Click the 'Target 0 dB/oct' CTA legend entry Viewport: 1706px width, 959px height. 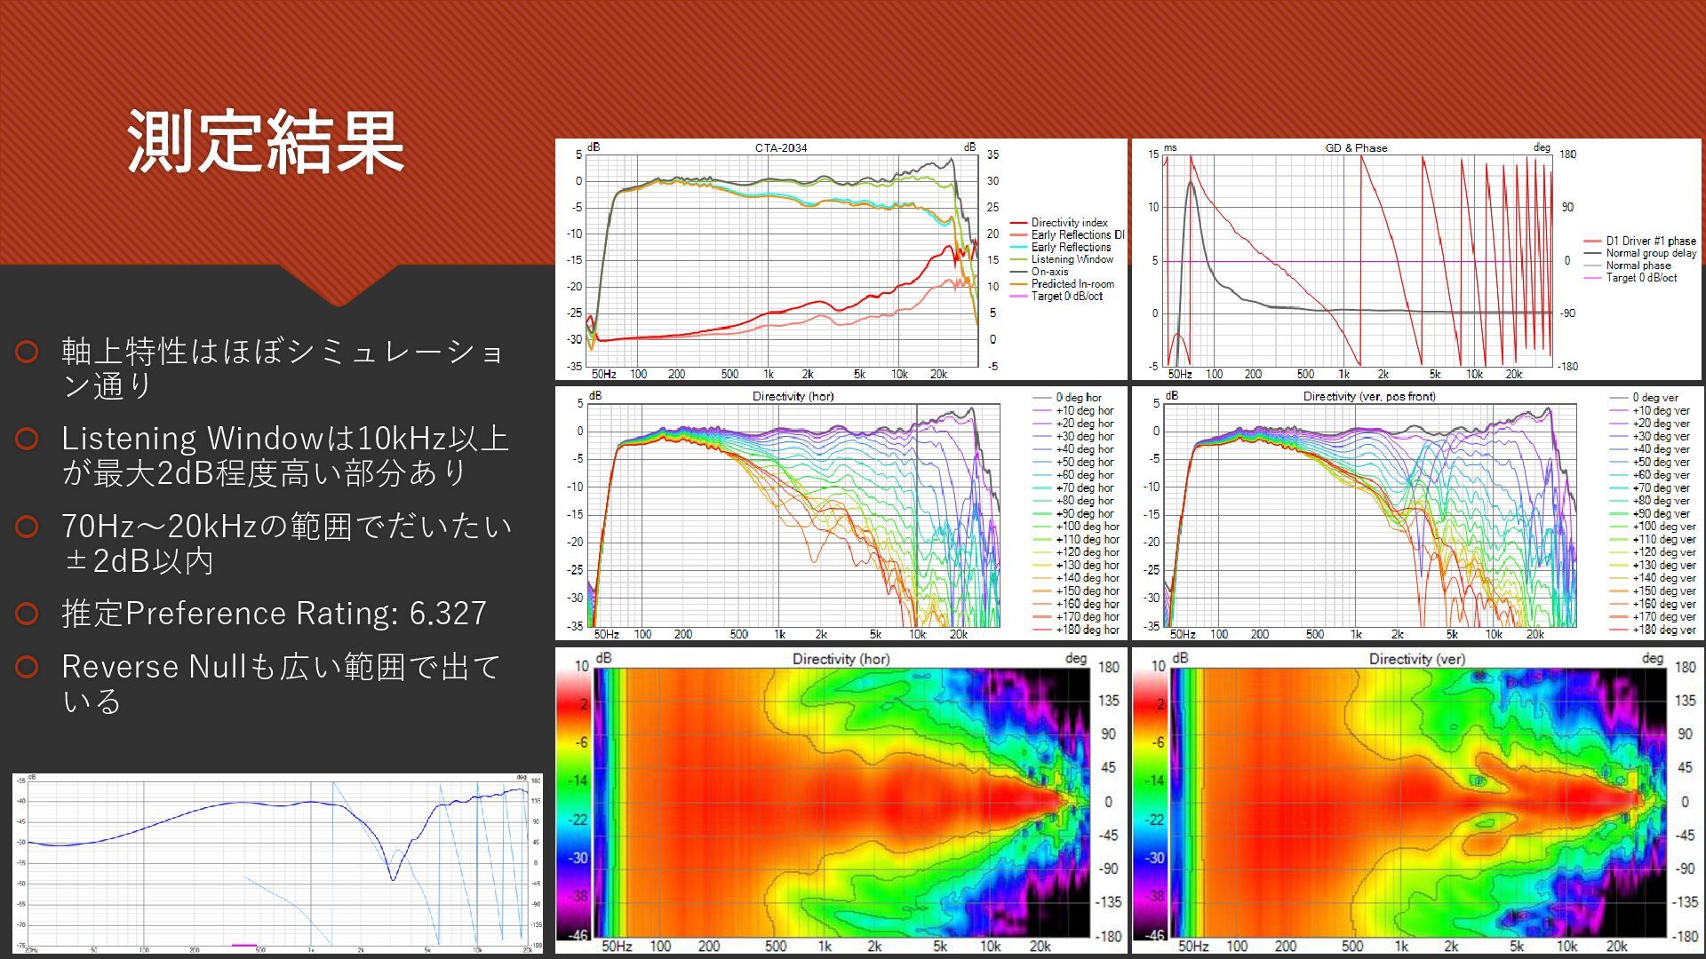coord(1066,297)
